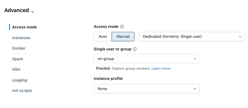
Task: Collapse the Advanced section chevron
Action: click(x=33, y=12)
